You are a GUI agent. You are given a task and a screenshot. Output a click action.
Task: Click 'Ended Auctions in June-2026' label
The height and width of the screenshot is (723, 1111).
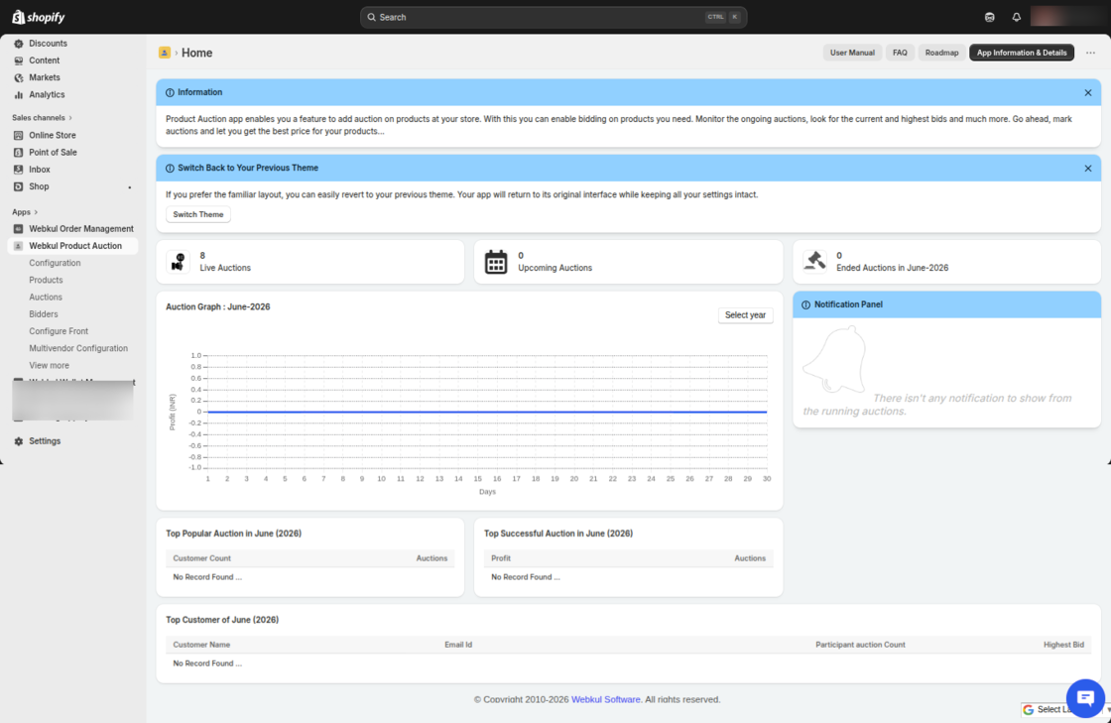tap(892, 268)
